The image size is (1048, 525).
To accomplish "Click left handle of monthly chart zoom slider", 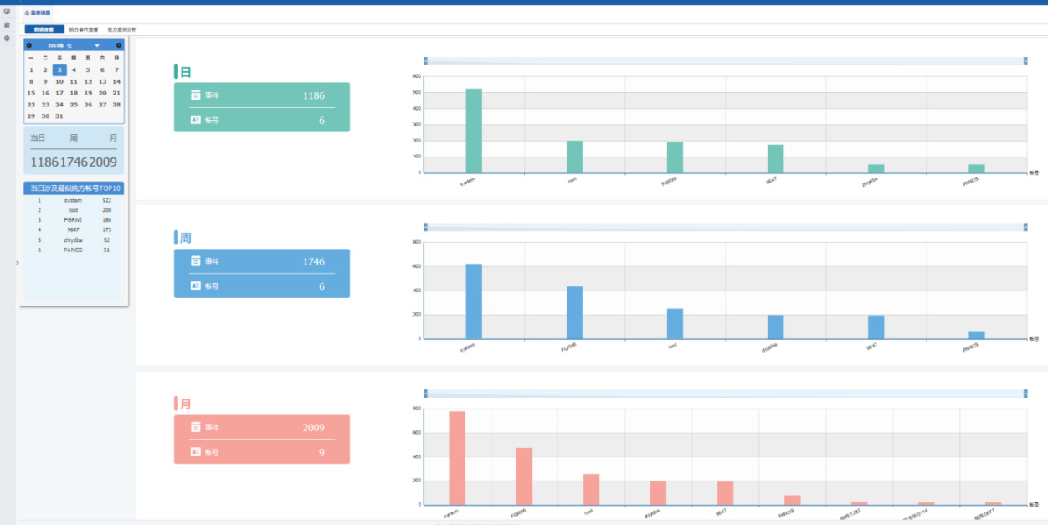I will (426, 393).
